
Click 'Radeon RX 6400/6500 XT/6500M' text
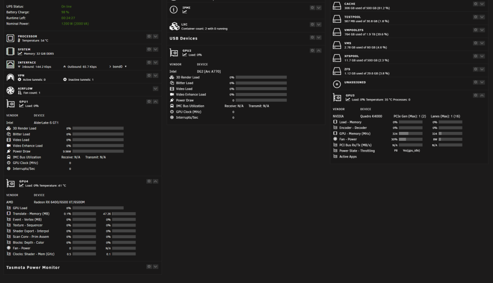pyautogui.click(x=59, y=202)
